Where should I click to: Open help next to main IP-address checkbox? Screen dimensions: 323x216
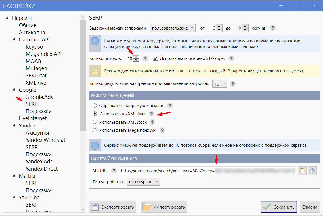[231, 58]
